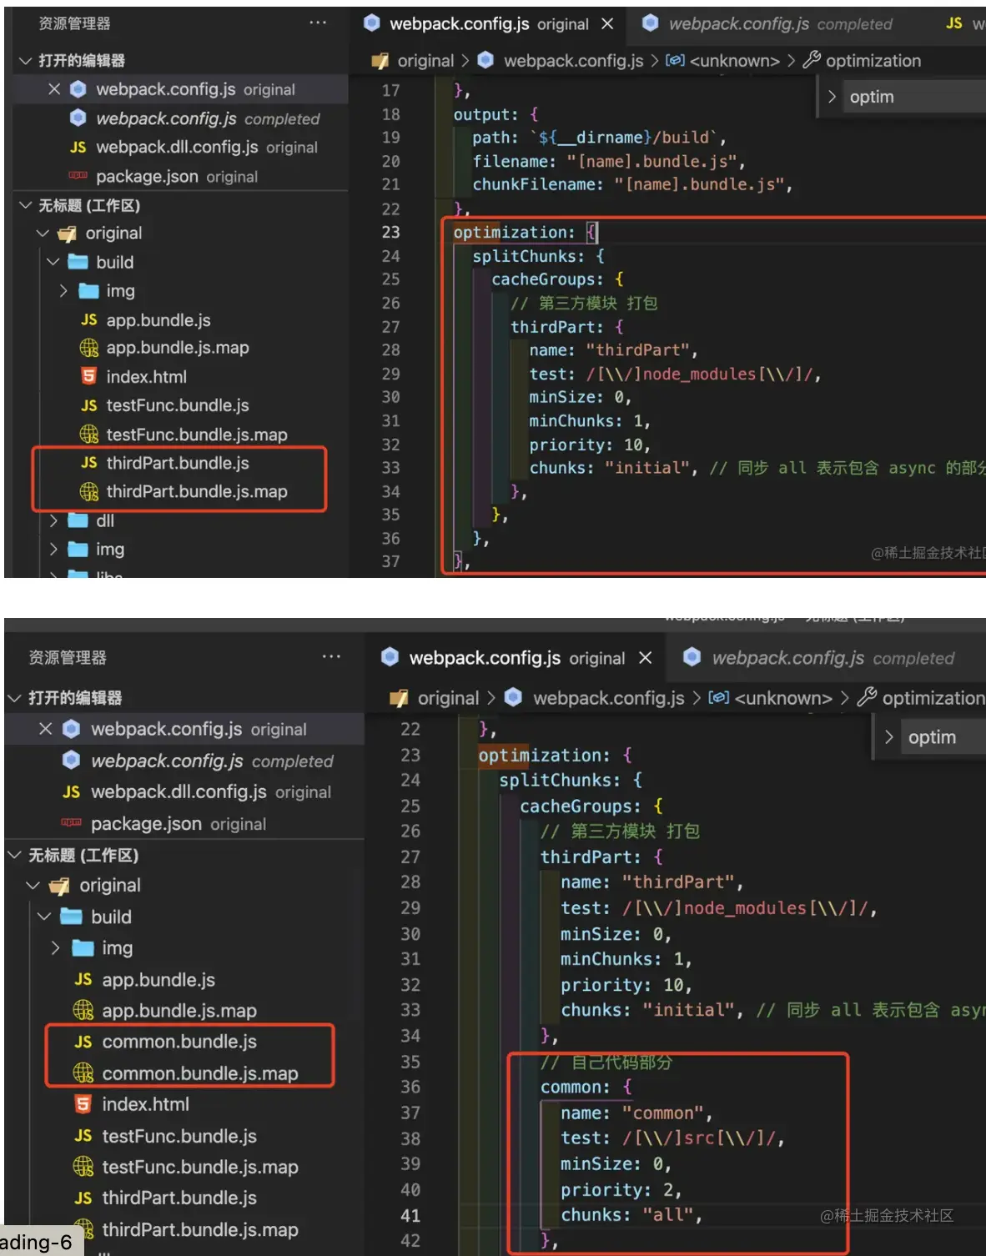Toggle replace chevron in top find widget
986x1256 pixels.
pos(832,97)
